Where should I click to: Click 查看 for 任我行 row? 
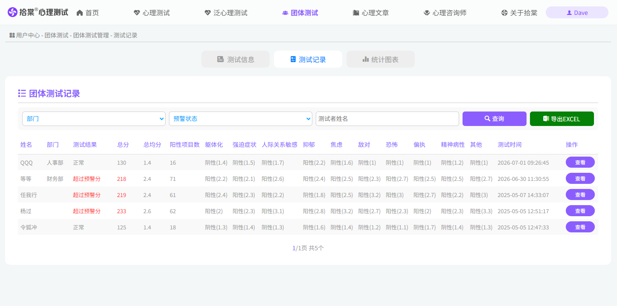click(580, 194)
